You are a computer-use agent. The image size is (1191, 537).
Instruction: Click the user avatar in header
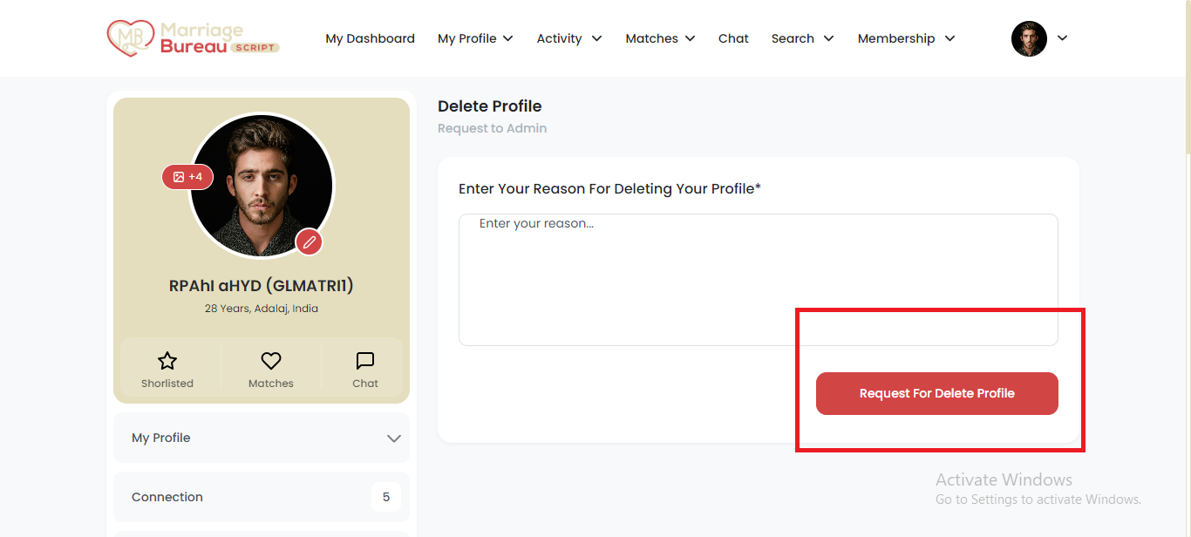coord(1029,38)
